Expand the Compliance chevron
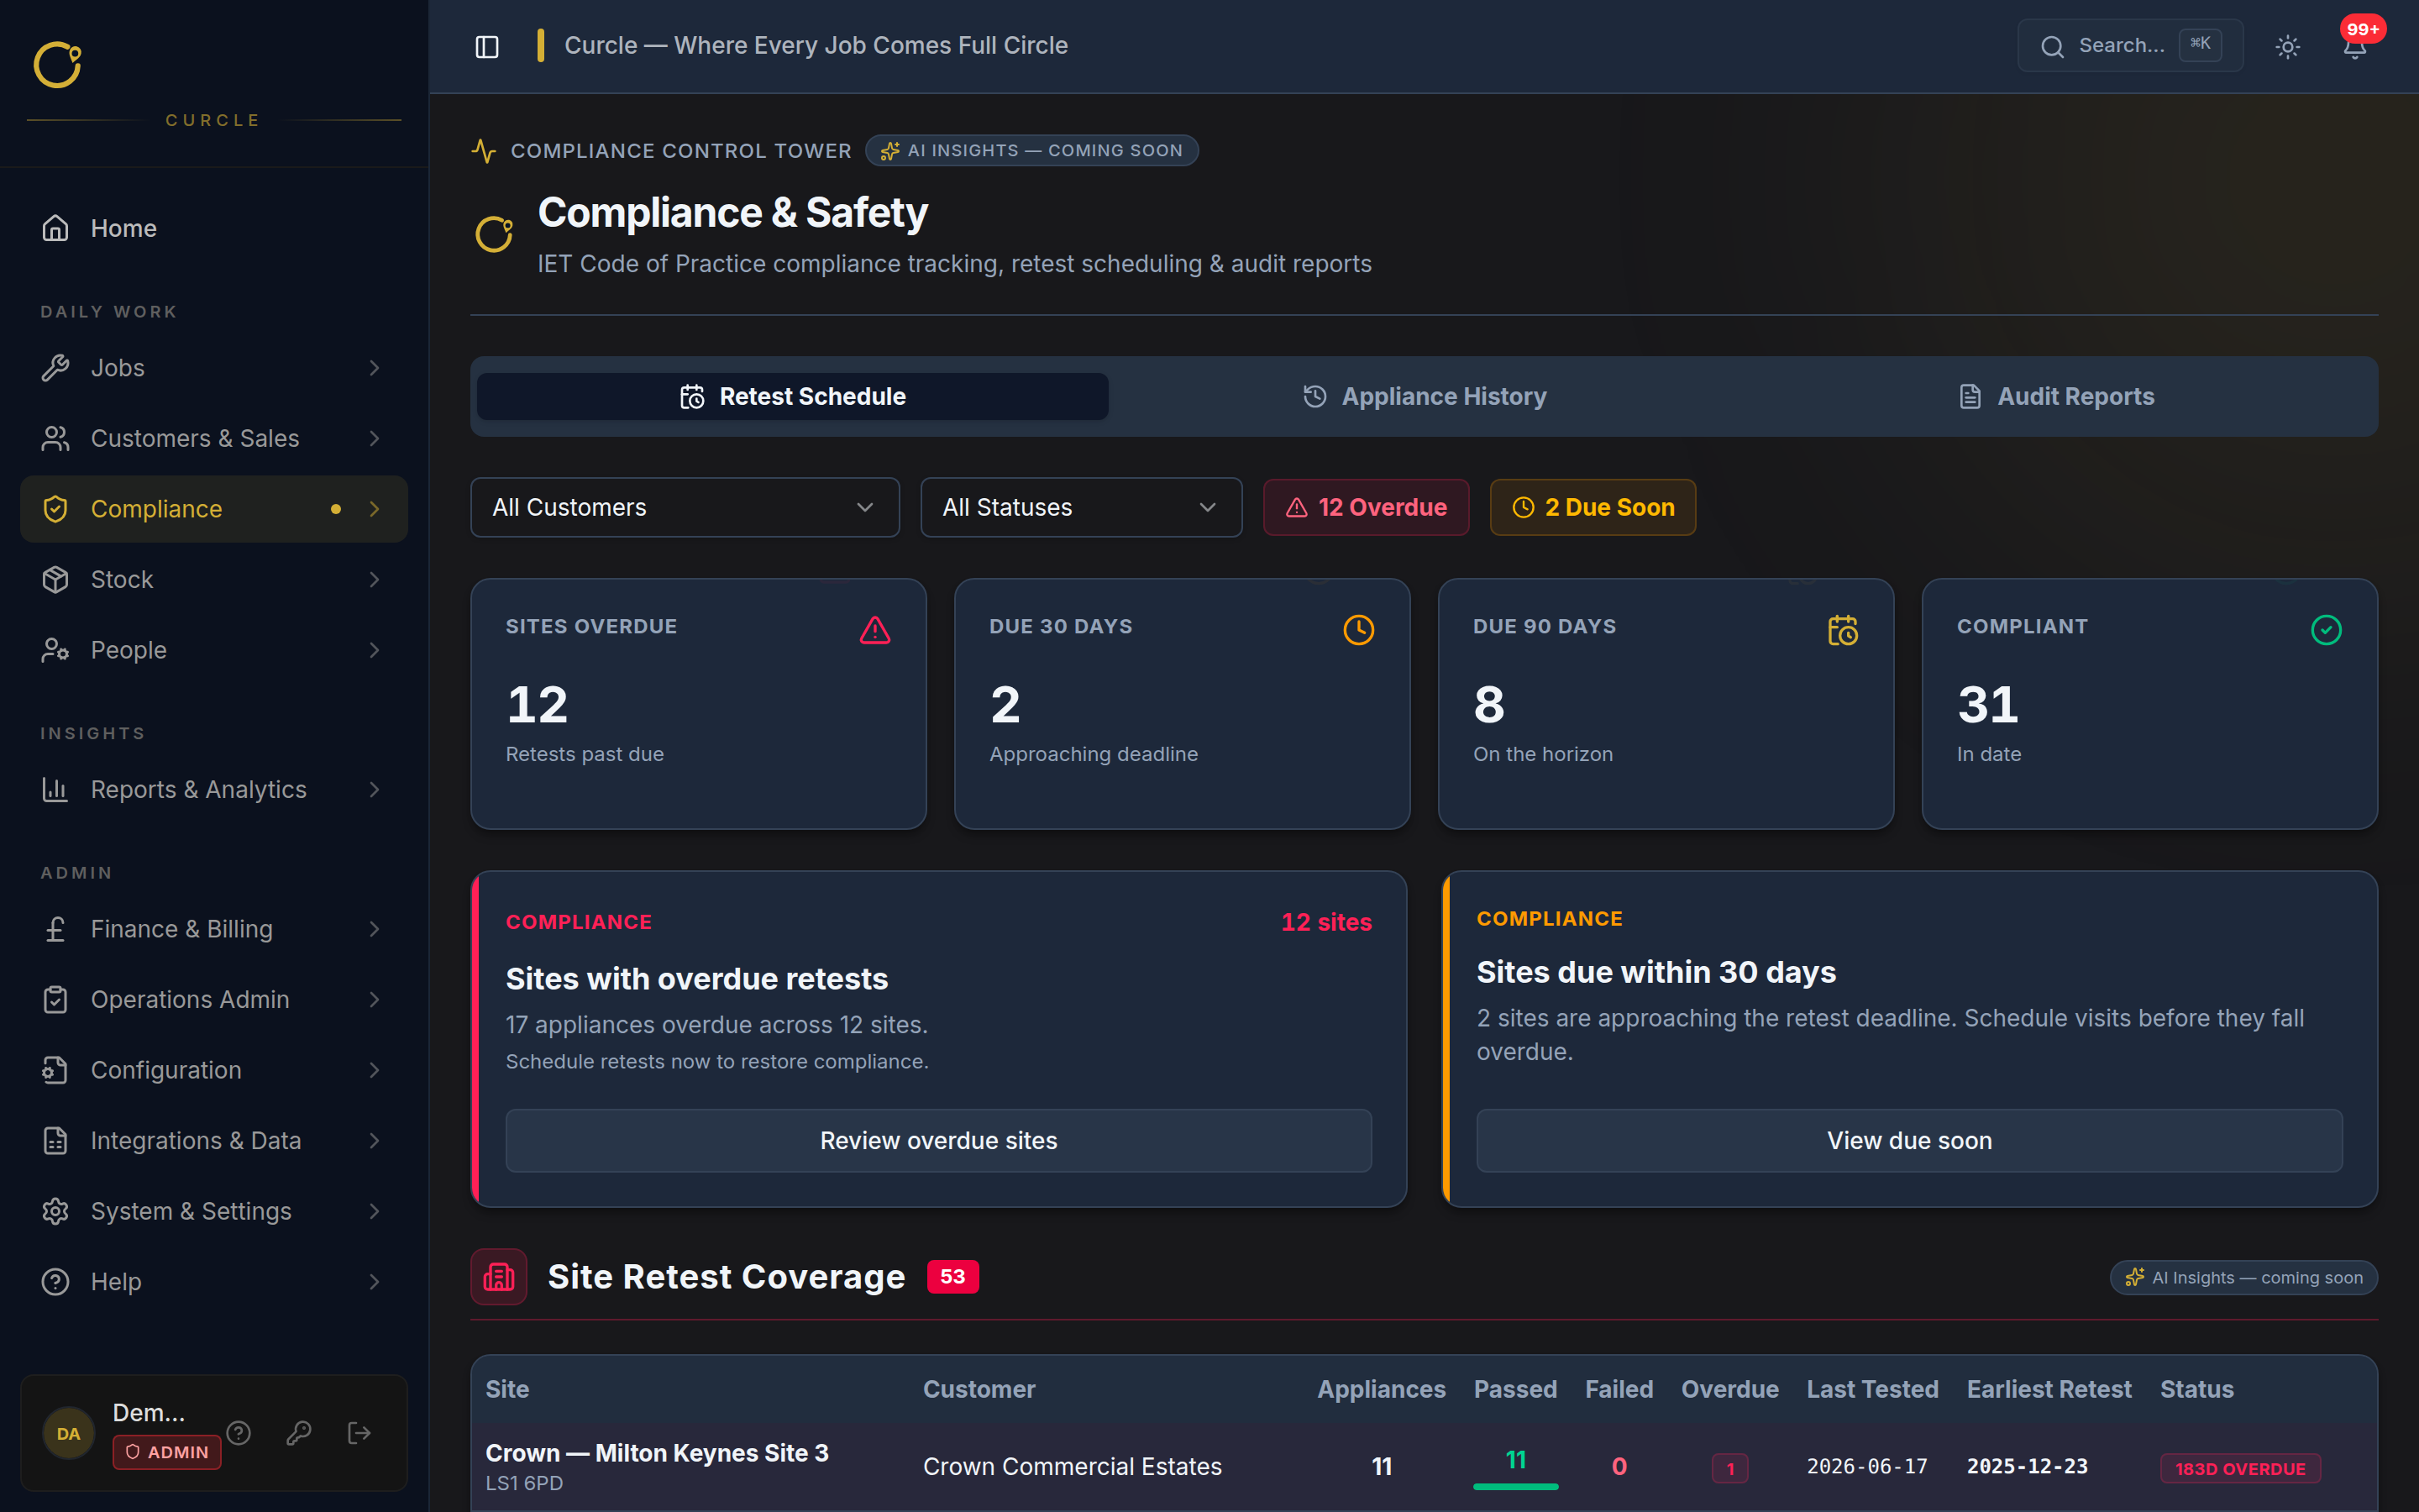The height and width of the screenshot is (1512, 2419). point(374,509)
